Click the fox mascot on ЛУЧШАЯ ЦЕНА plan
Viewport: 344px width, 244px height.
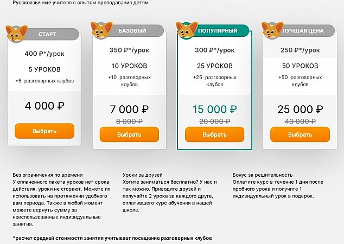pos(271,30)
